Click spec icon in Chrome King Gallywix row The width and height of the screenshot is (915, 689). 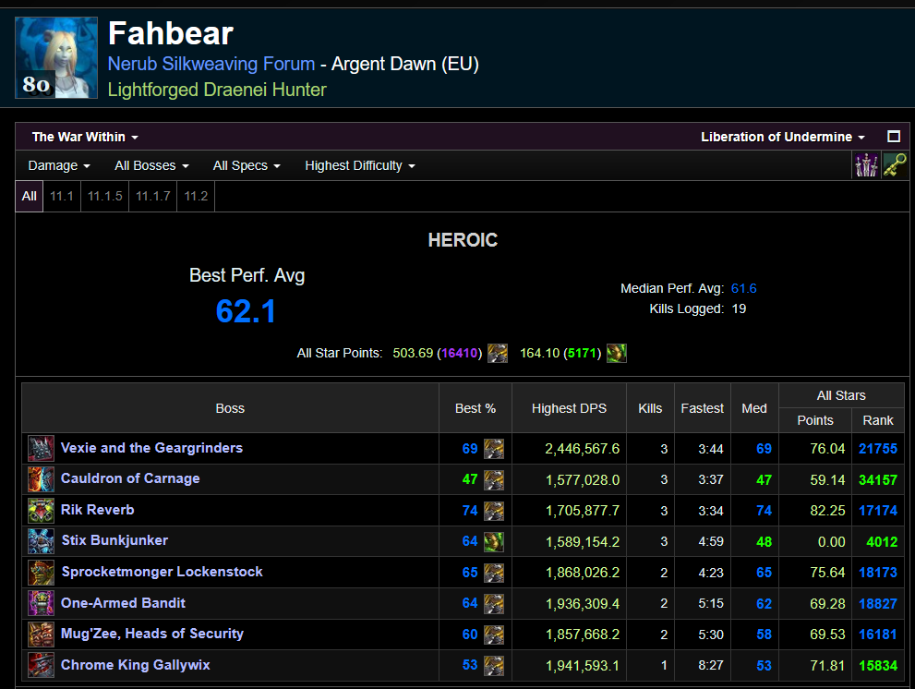[x=494, y=665]
